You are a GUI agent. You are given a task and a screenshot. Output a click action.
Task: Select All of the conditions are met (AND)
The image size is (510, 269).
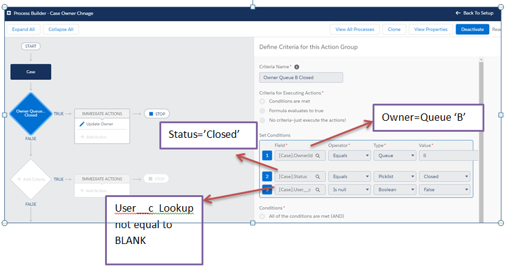tap(262, 216)
